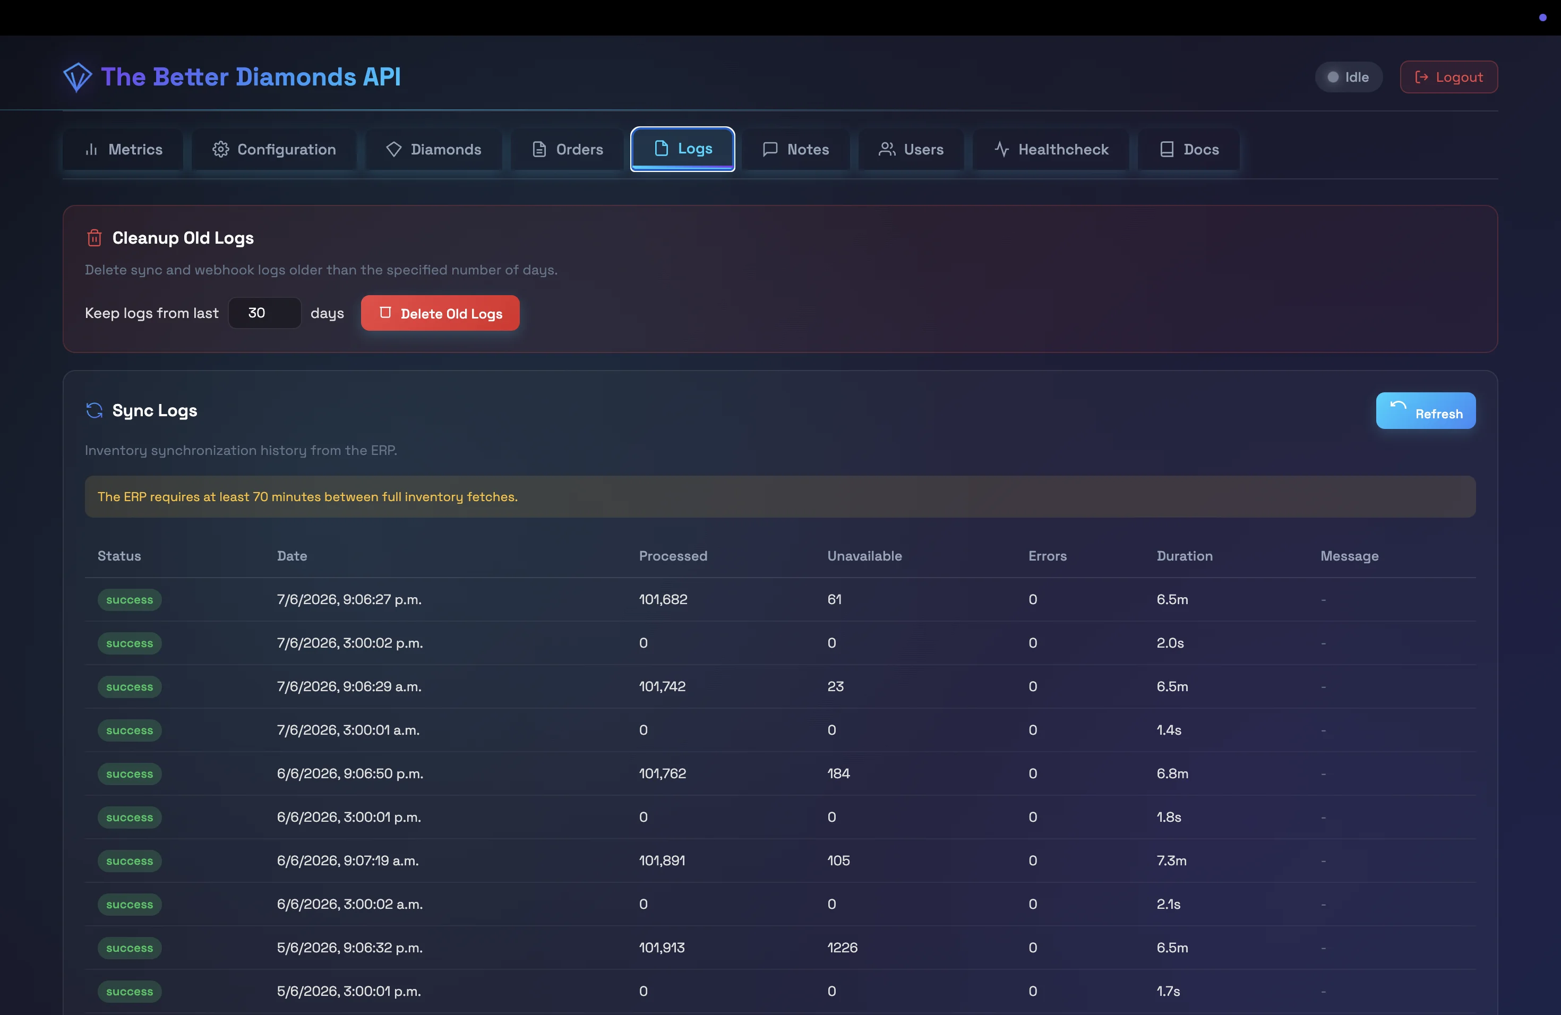Click the curved arrow icon in Refresh button
The image size is (1561, 1015).
point(1397,406)
